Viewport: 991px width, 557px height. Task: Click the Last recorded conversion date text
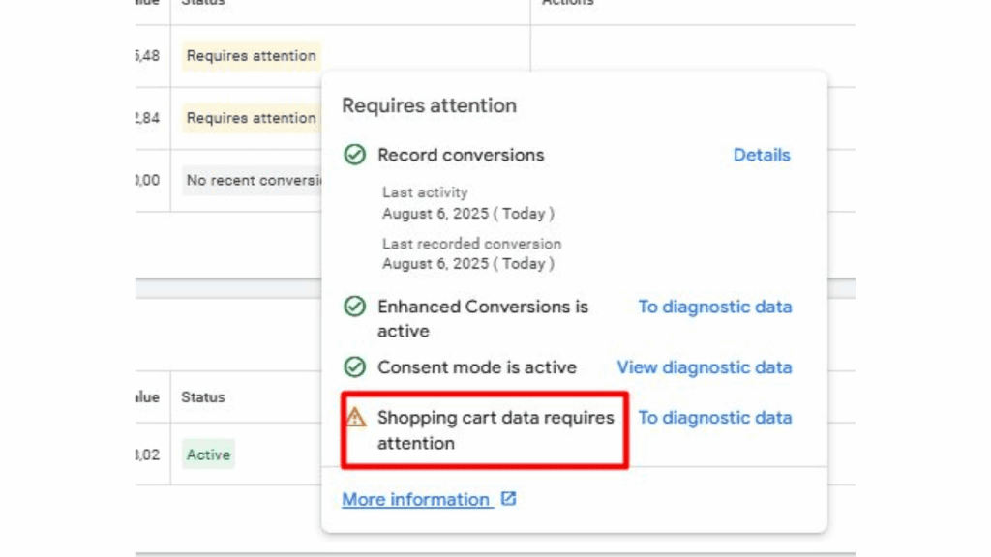[470, 263]
